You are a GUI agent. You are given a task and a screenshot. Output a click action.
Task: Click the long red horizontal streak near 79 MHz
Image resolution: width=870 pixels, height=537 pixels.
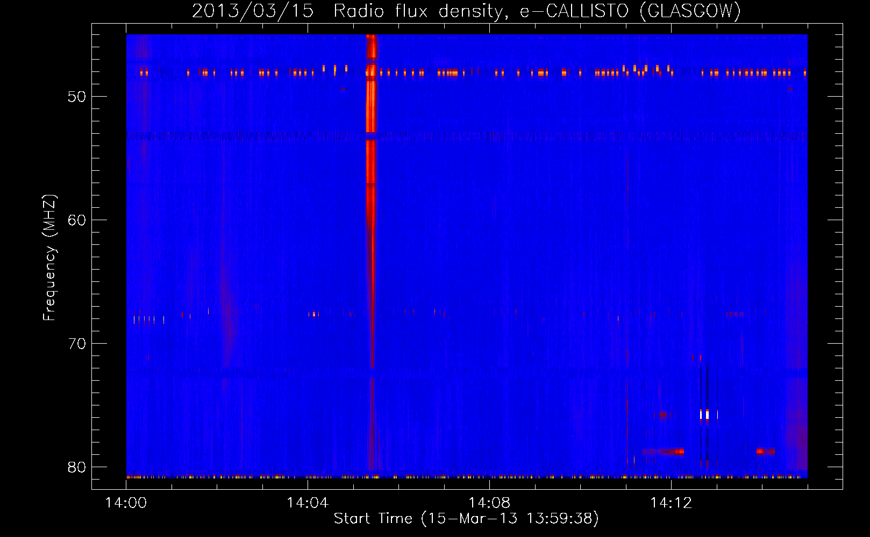(663, 452)
